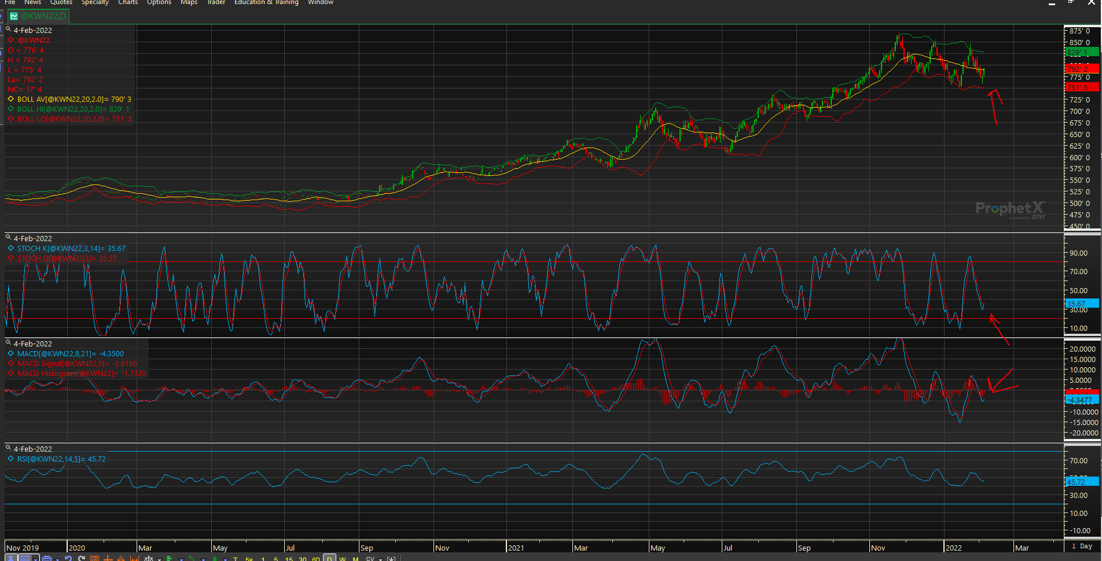Click the green diamond beside BOLL HI

point(10,109)
